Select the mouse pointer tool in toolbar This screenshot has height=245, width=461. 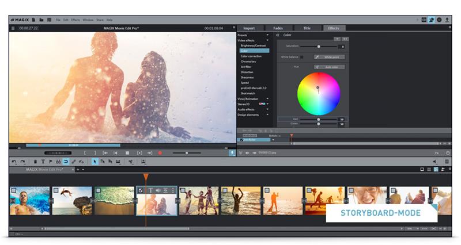[x=95, y=162]
